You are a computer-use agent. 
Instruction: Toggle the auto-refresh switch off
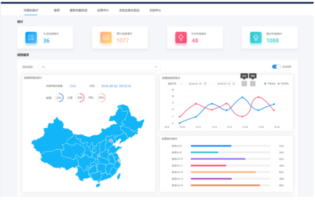277,67
